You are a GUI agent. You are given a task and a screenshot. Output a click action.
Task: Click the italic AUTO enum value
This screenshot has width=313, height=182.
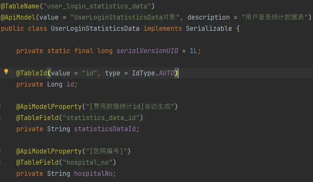166,73
